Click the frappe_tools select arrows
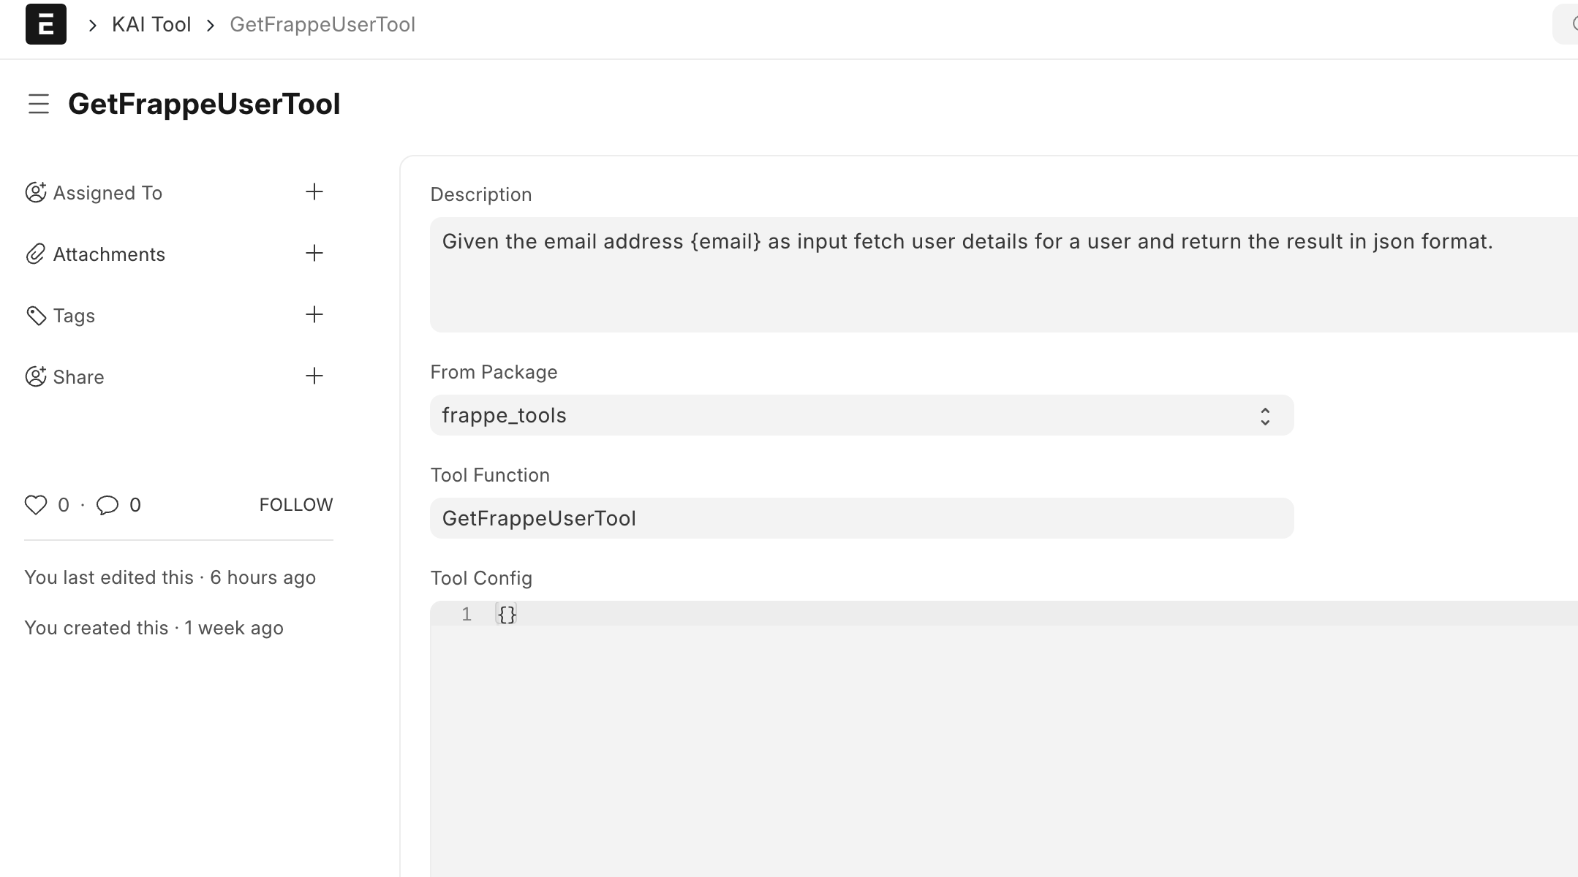 (x=1265, y=416)
